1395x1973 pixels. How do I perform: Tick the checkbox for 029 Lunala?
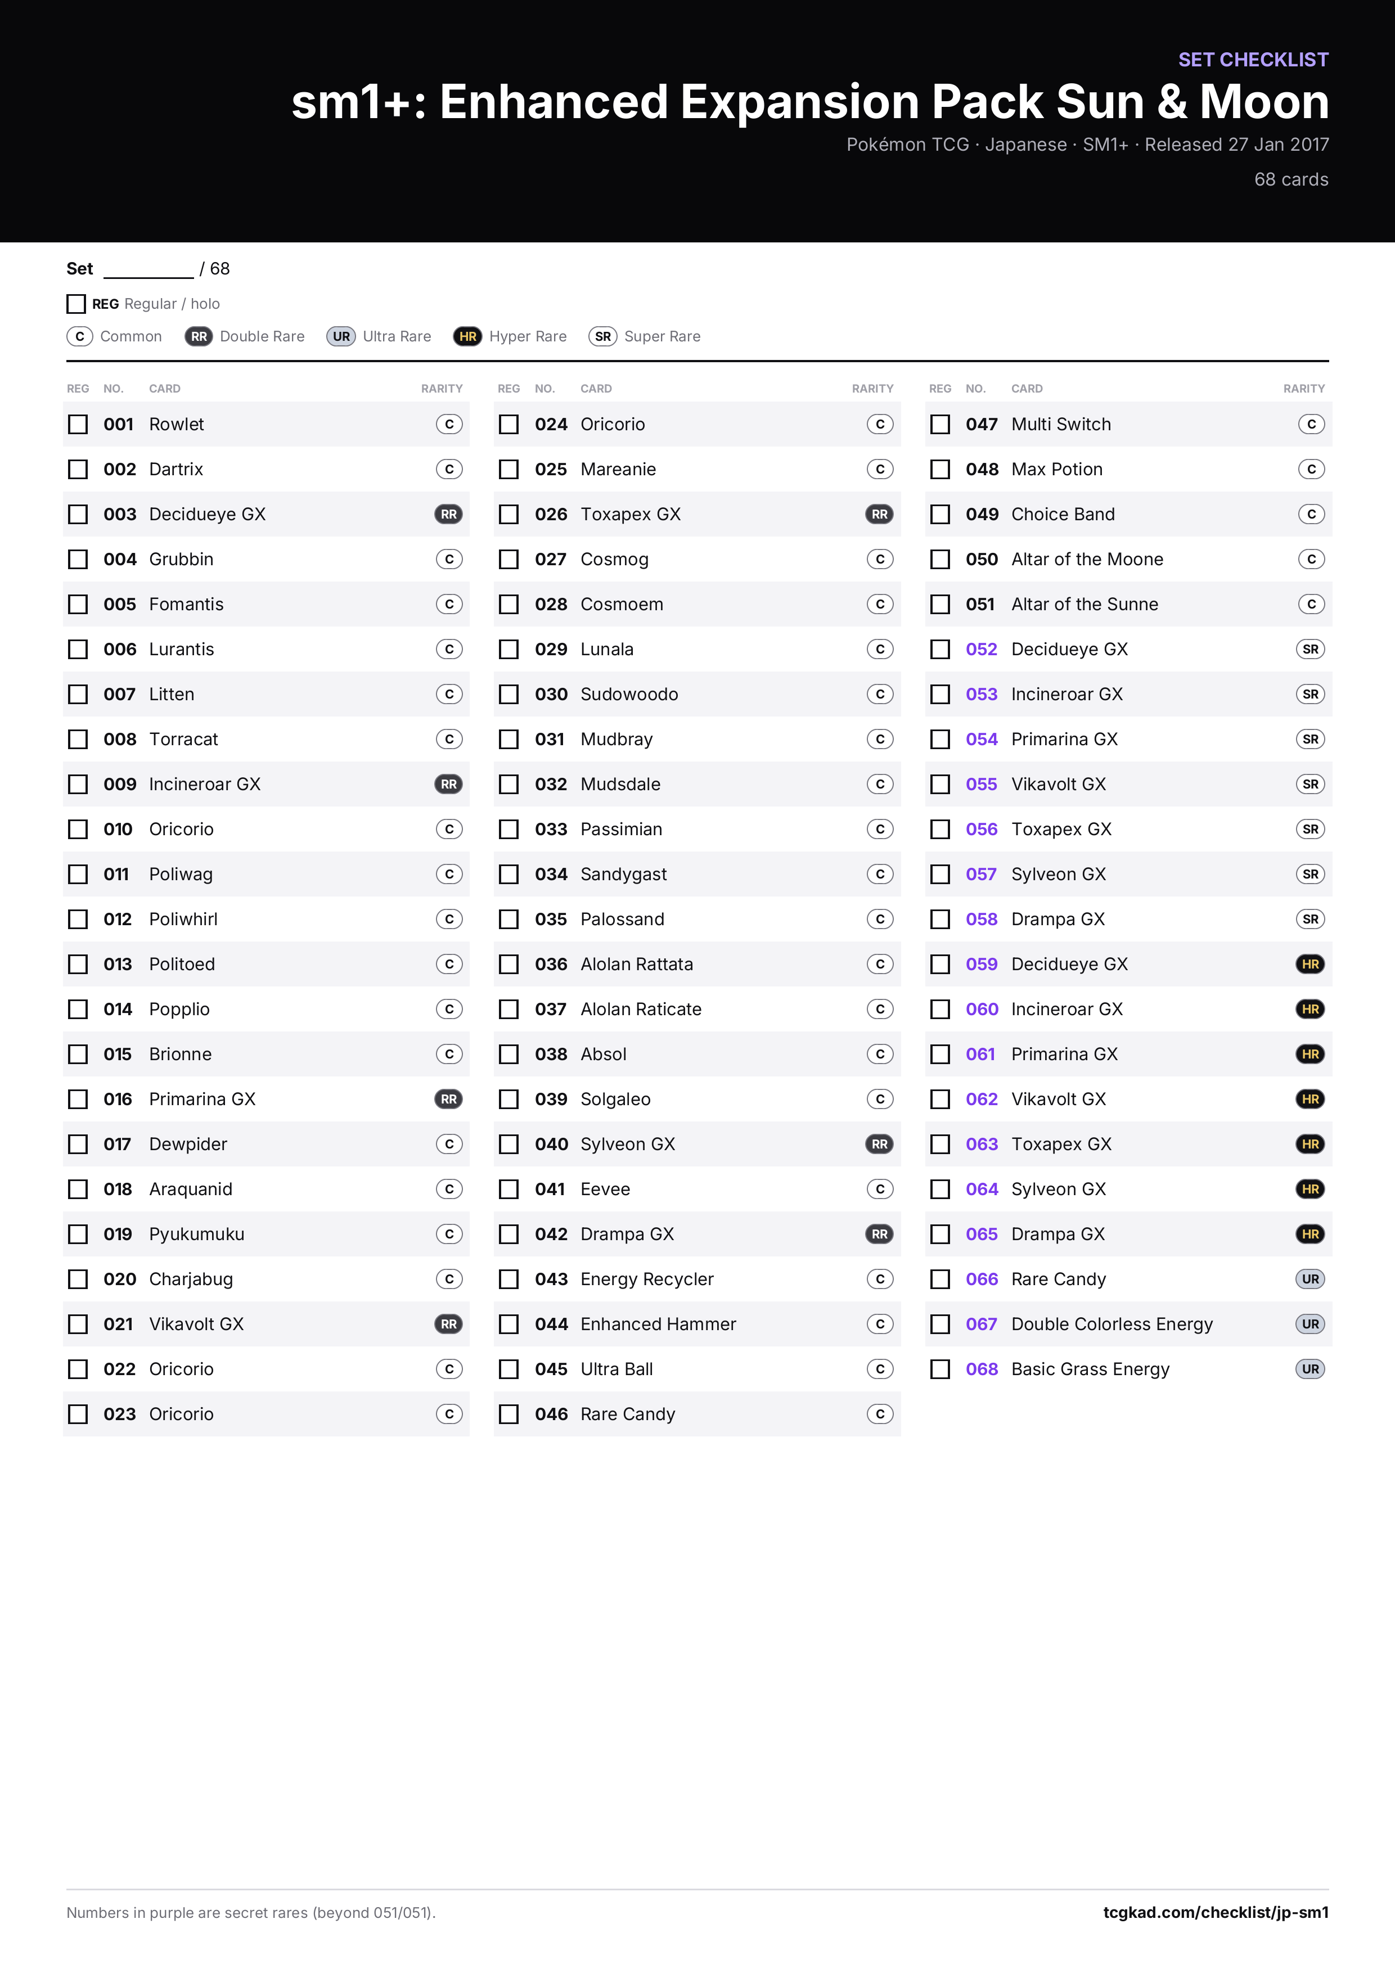(509, 650)
